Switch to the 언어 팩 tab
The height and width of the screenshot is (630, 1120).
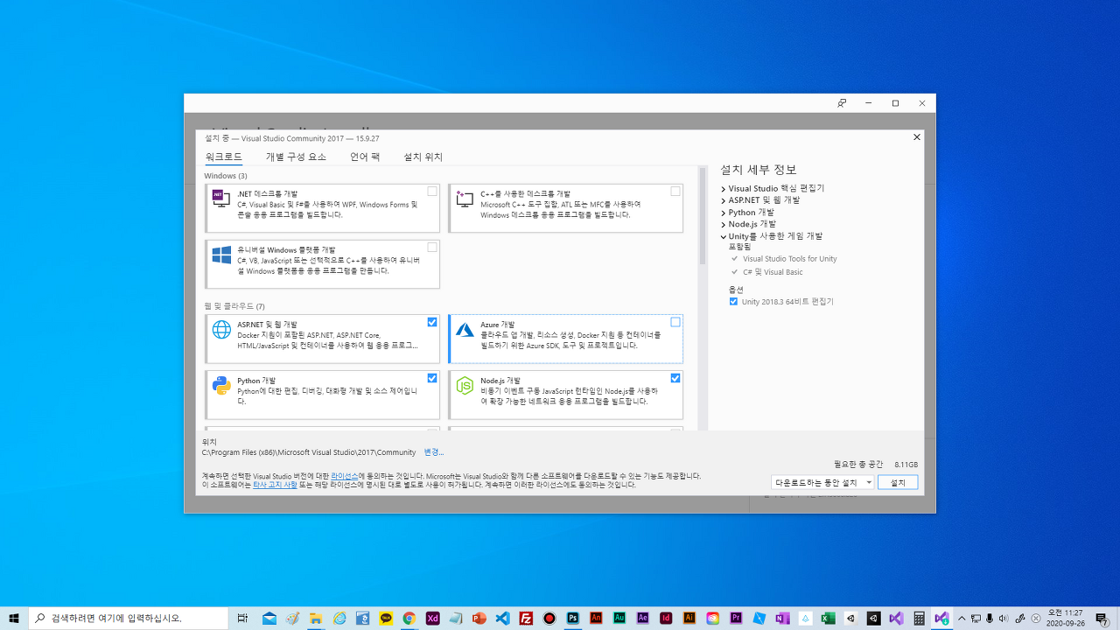coord(365,157)
